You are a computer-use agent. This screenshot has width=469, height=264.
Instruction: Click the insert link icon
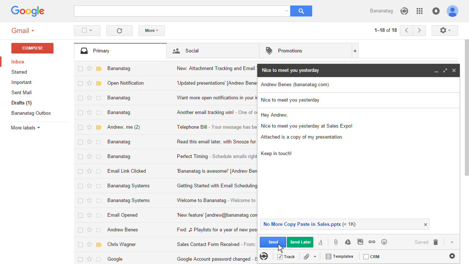[x=372, y=242]
